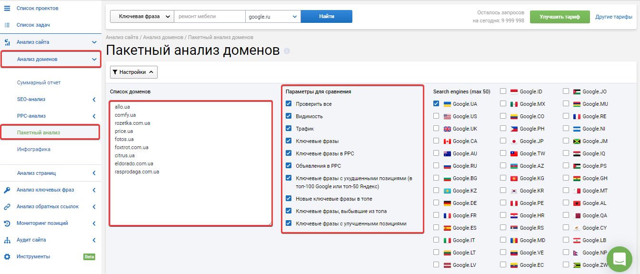
Task: Click the sitemap icon beside Аудит сайта
Action: tap(7, 240)
